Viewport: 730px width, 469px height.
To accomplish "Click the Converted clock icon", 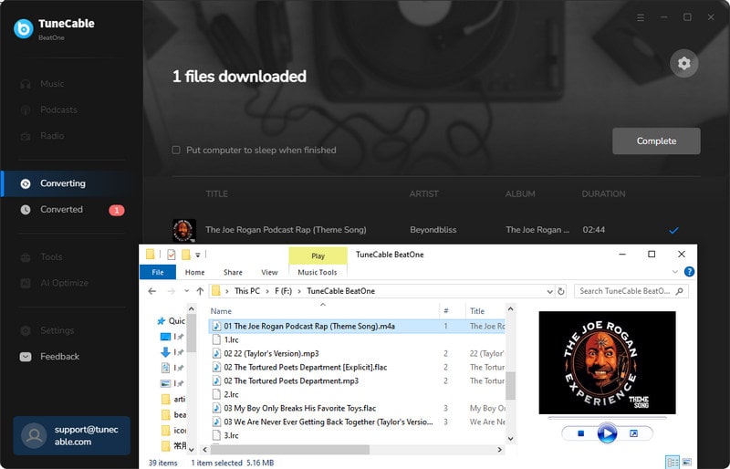I will pos(26,210).
